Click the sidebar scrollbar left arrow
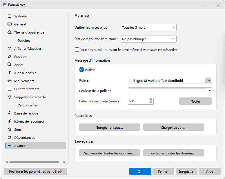The width and height of the screenshot is (225, 179). (x=7, y=162)
